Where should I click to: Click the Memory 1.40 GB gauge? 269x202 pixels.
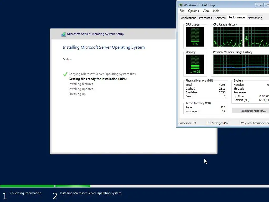pyautogui.click(x=195, y=64)
